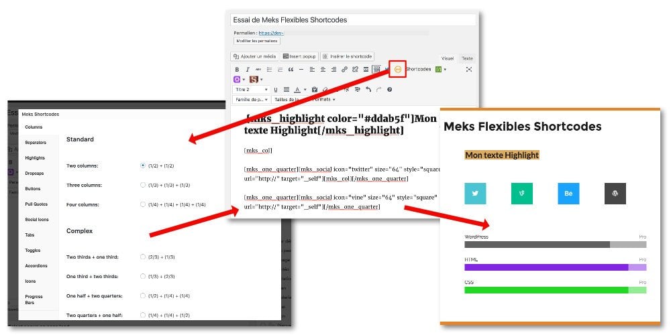Screen dimensions: 671x335
Task: Click the Twitter social icon
Action: (x=475, y=193)
